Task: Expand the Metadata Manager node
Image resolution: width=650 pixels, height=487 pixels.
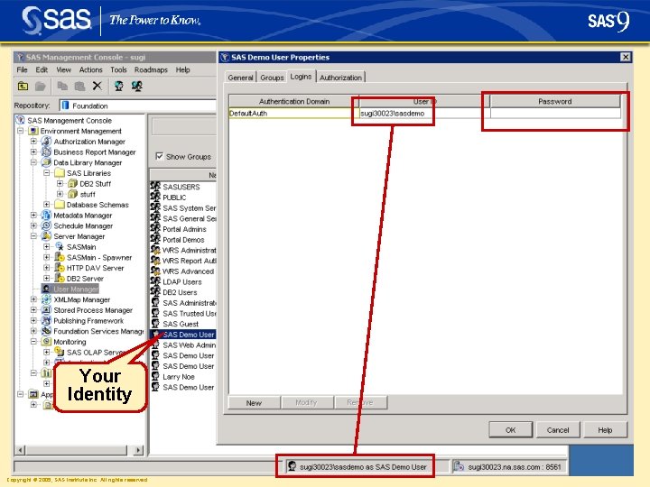Action: pyautogui.click(x=33, y=216)
